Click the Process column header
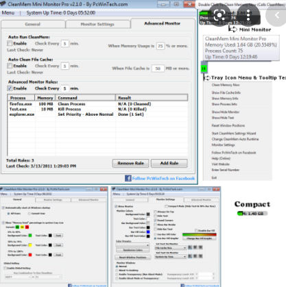 click(x=21, y=98)
